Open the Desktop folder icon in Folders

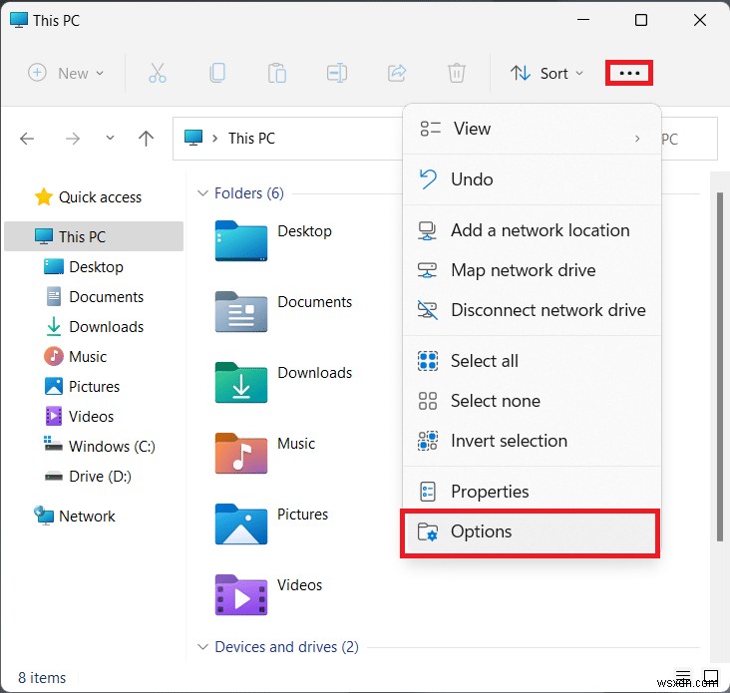tap(241, 240)
